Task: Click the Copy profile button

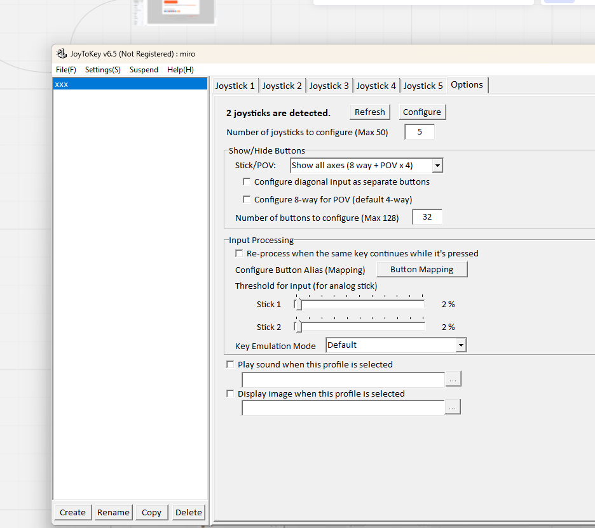Action: [151, 513]
